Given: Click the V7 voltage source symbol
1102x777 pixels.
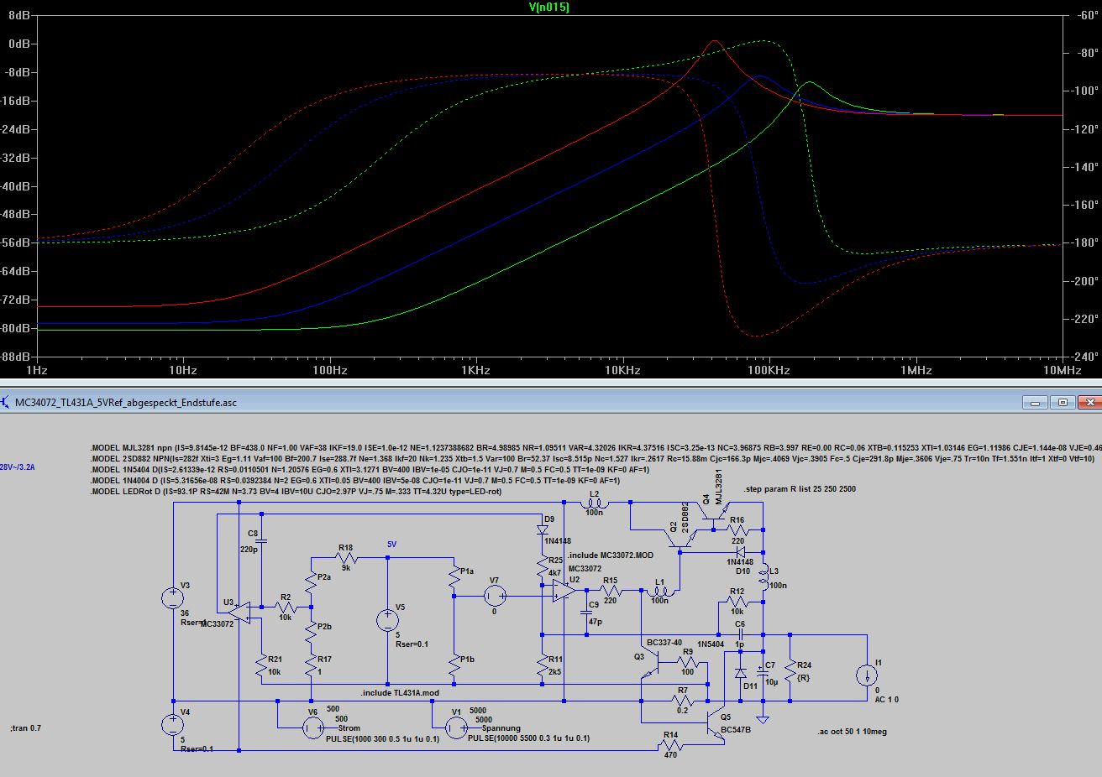Looking at the screenshot, I should [494, 596].
